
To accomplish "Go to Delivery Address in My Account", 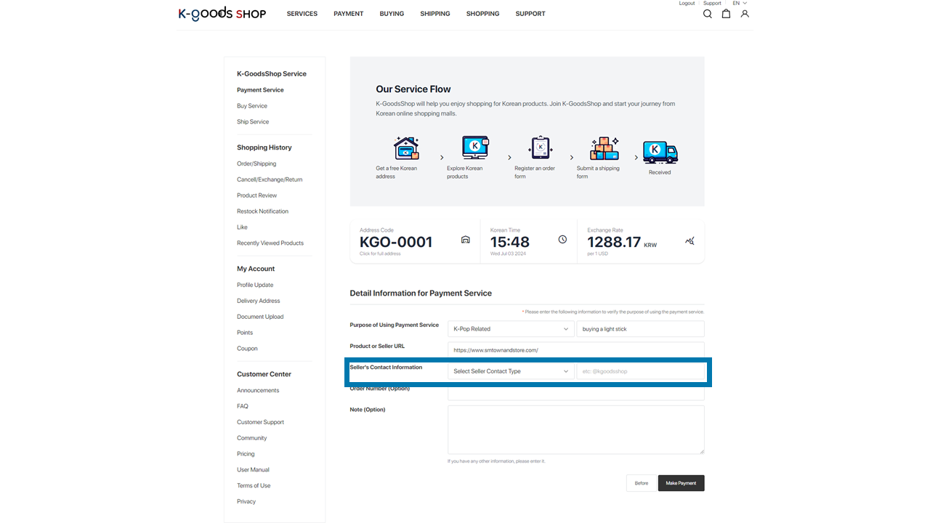I will click(258, 301).
